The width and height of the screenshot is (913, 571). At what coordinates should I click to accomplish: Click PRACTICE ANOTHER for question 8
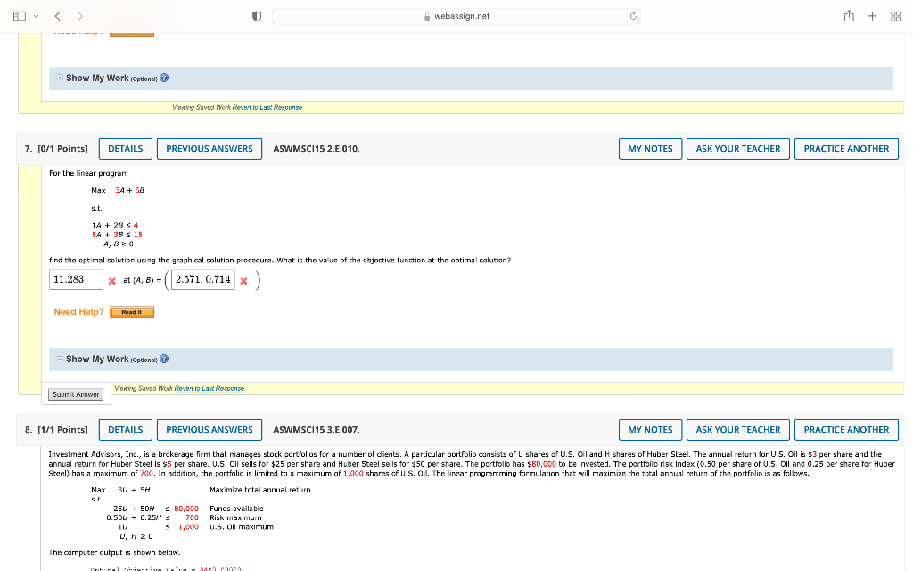846,429
